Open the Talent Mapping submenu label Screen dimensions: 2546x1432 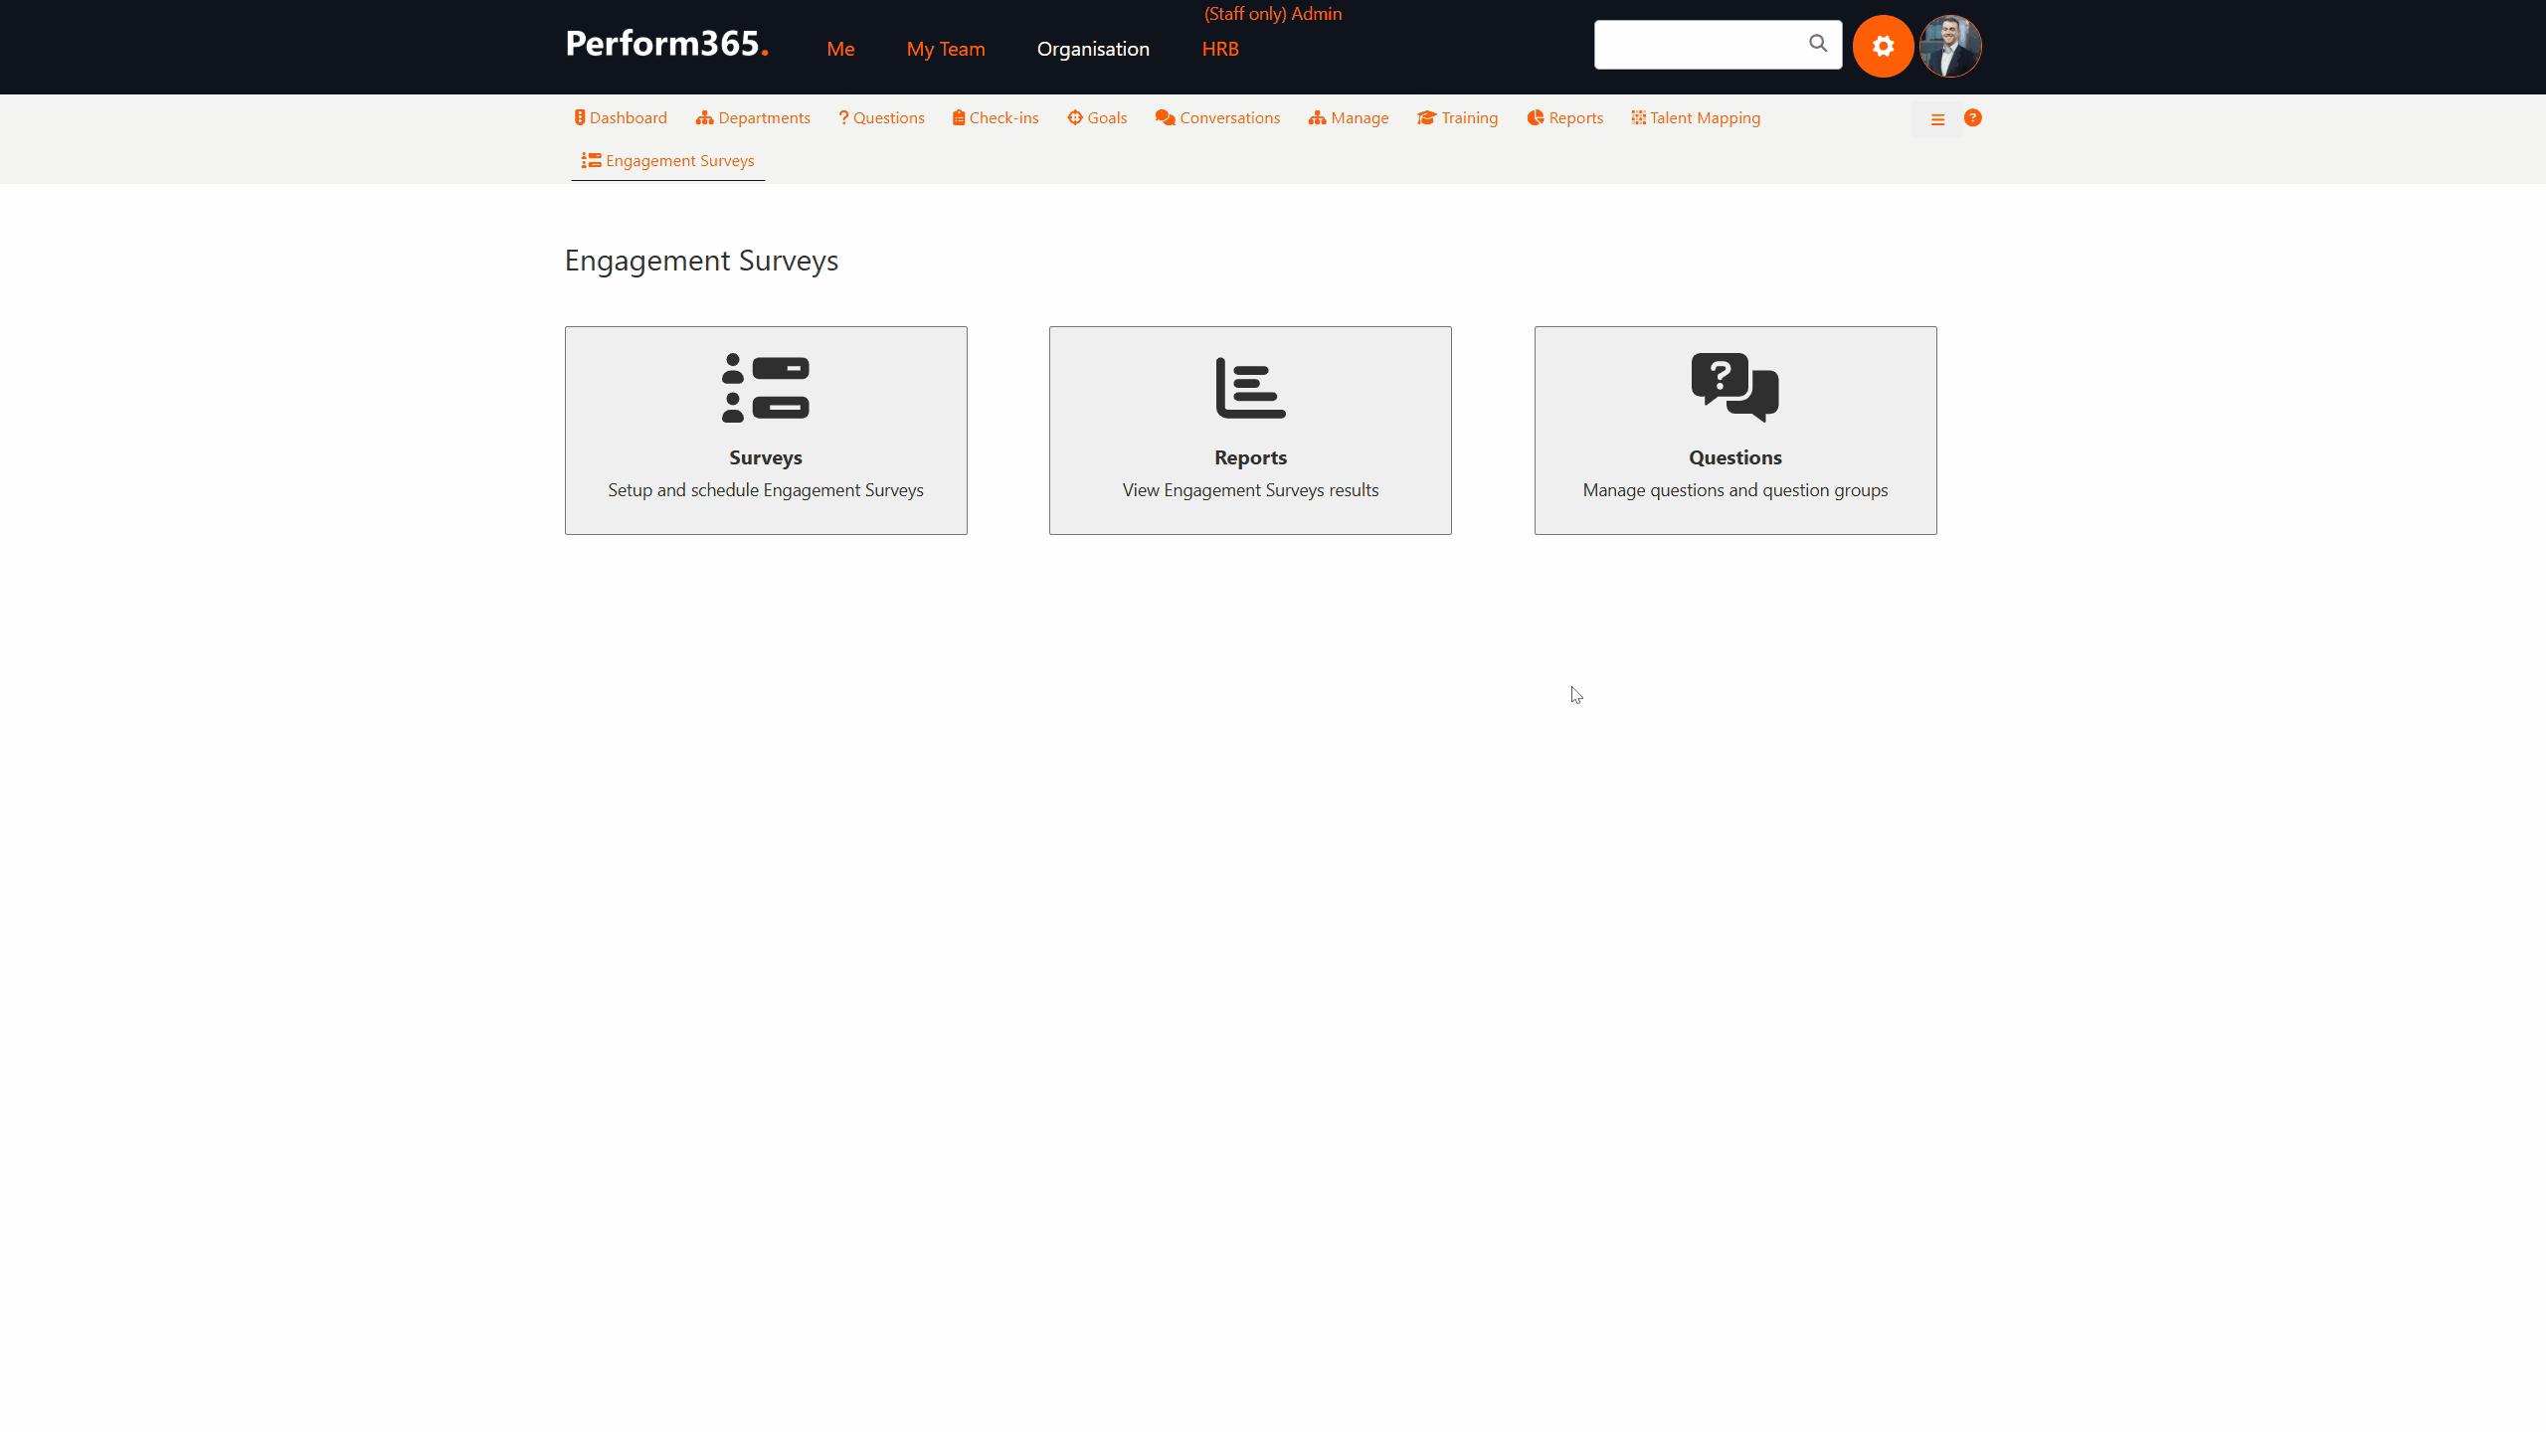pos(1706,118)
